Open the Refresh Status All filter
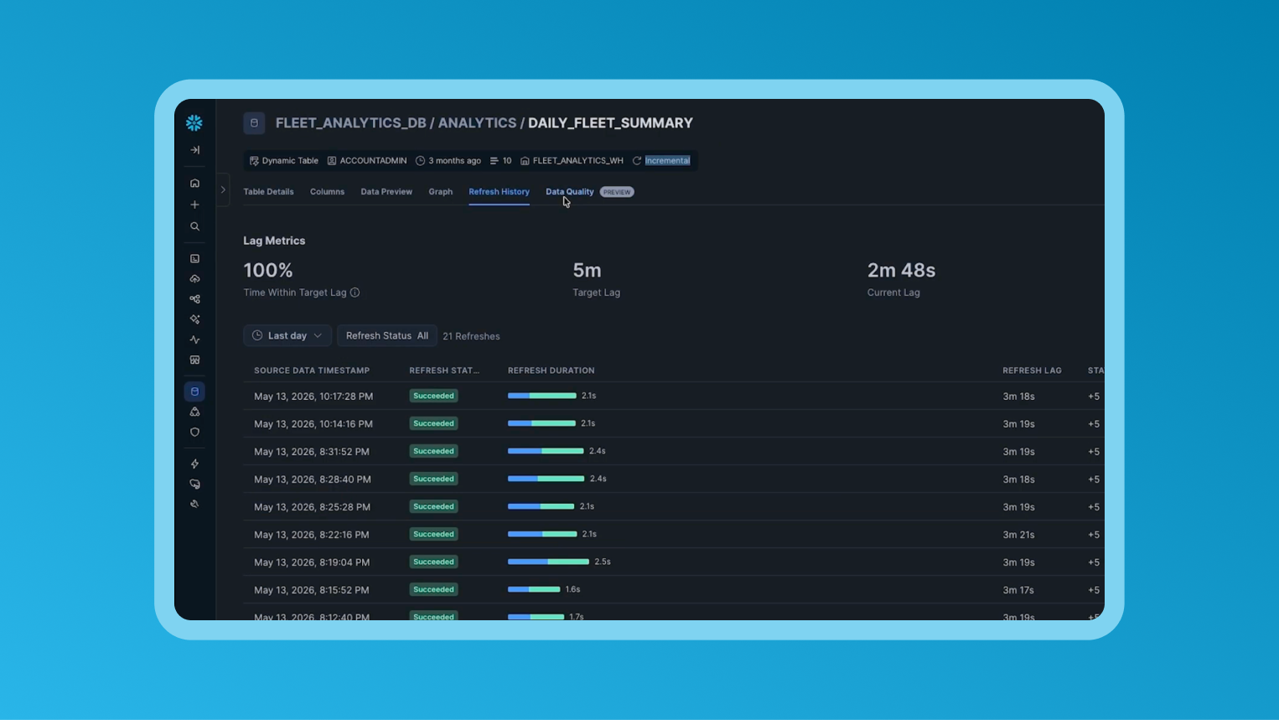This screenshot has height=720, width=1279. (x=386, y=336)
